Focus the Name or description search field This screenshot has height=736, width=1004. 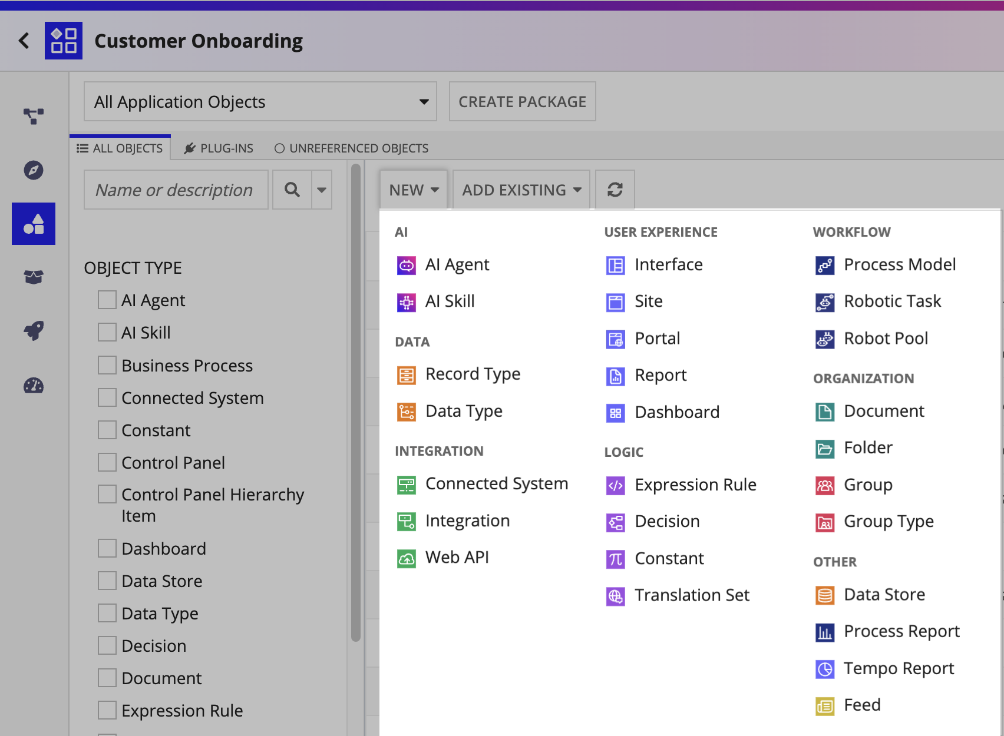176,190
